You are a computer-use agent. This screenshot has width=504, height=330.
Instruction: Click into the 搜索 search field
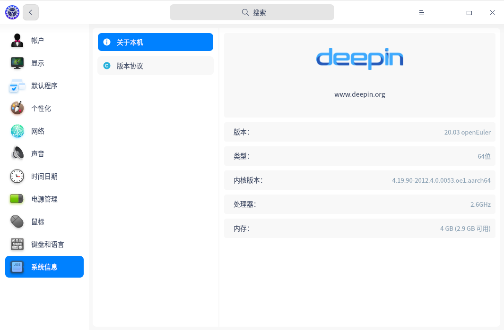pyautogui.click(x=252, y=13)
